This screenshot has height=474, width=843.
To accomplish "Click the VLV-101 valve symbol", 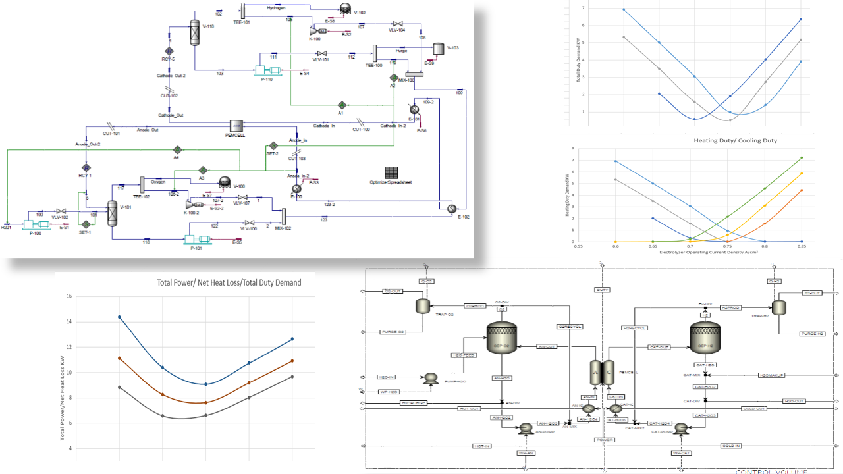I will [x=321, y=53].
